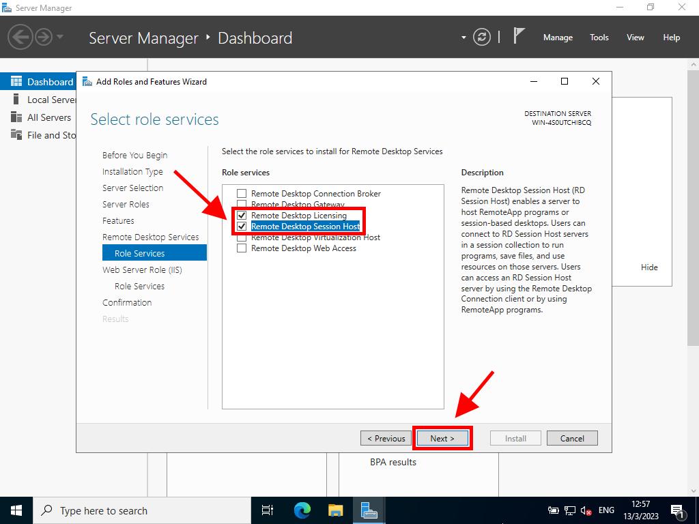Uncheck Remote Desktop Session Host
Screen dimensions: 699x524
pyautogui.click(x=242, y=227)
